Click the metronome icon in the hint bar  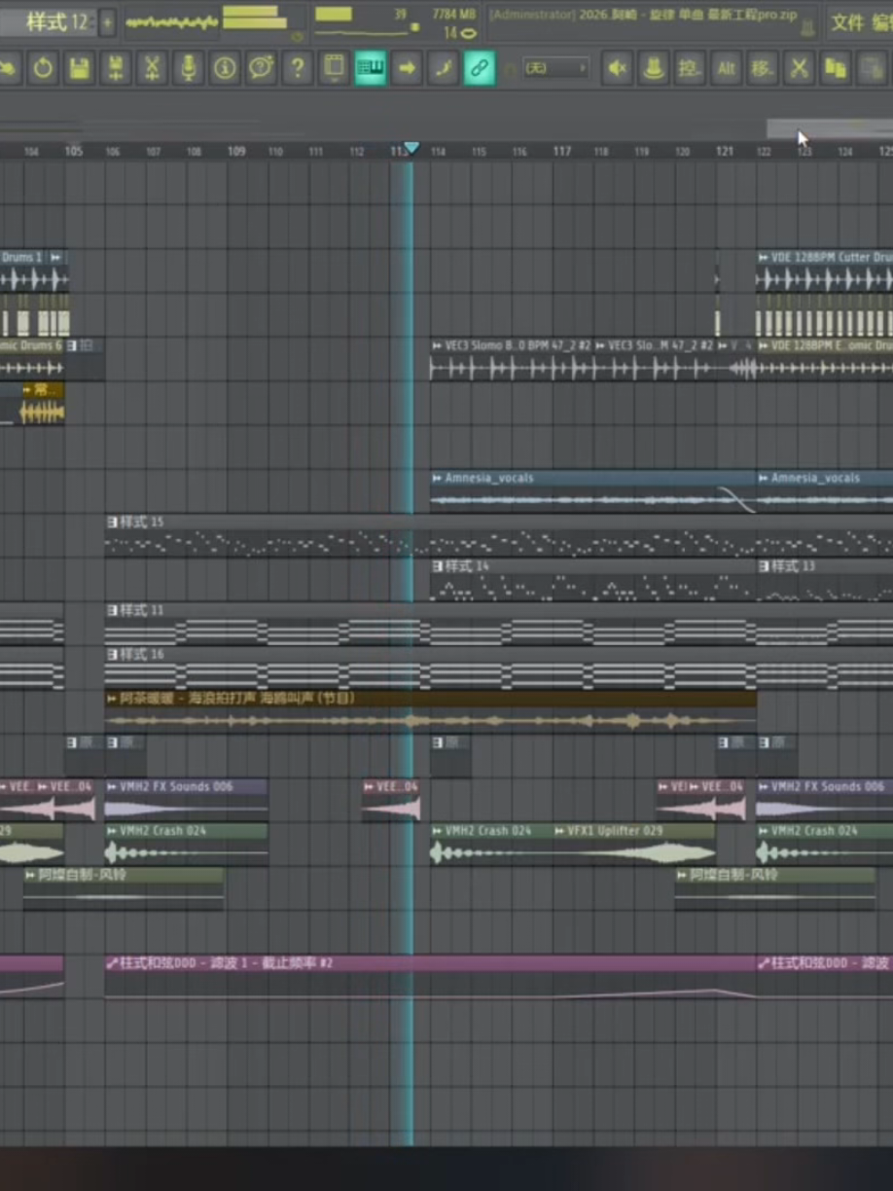807,27
